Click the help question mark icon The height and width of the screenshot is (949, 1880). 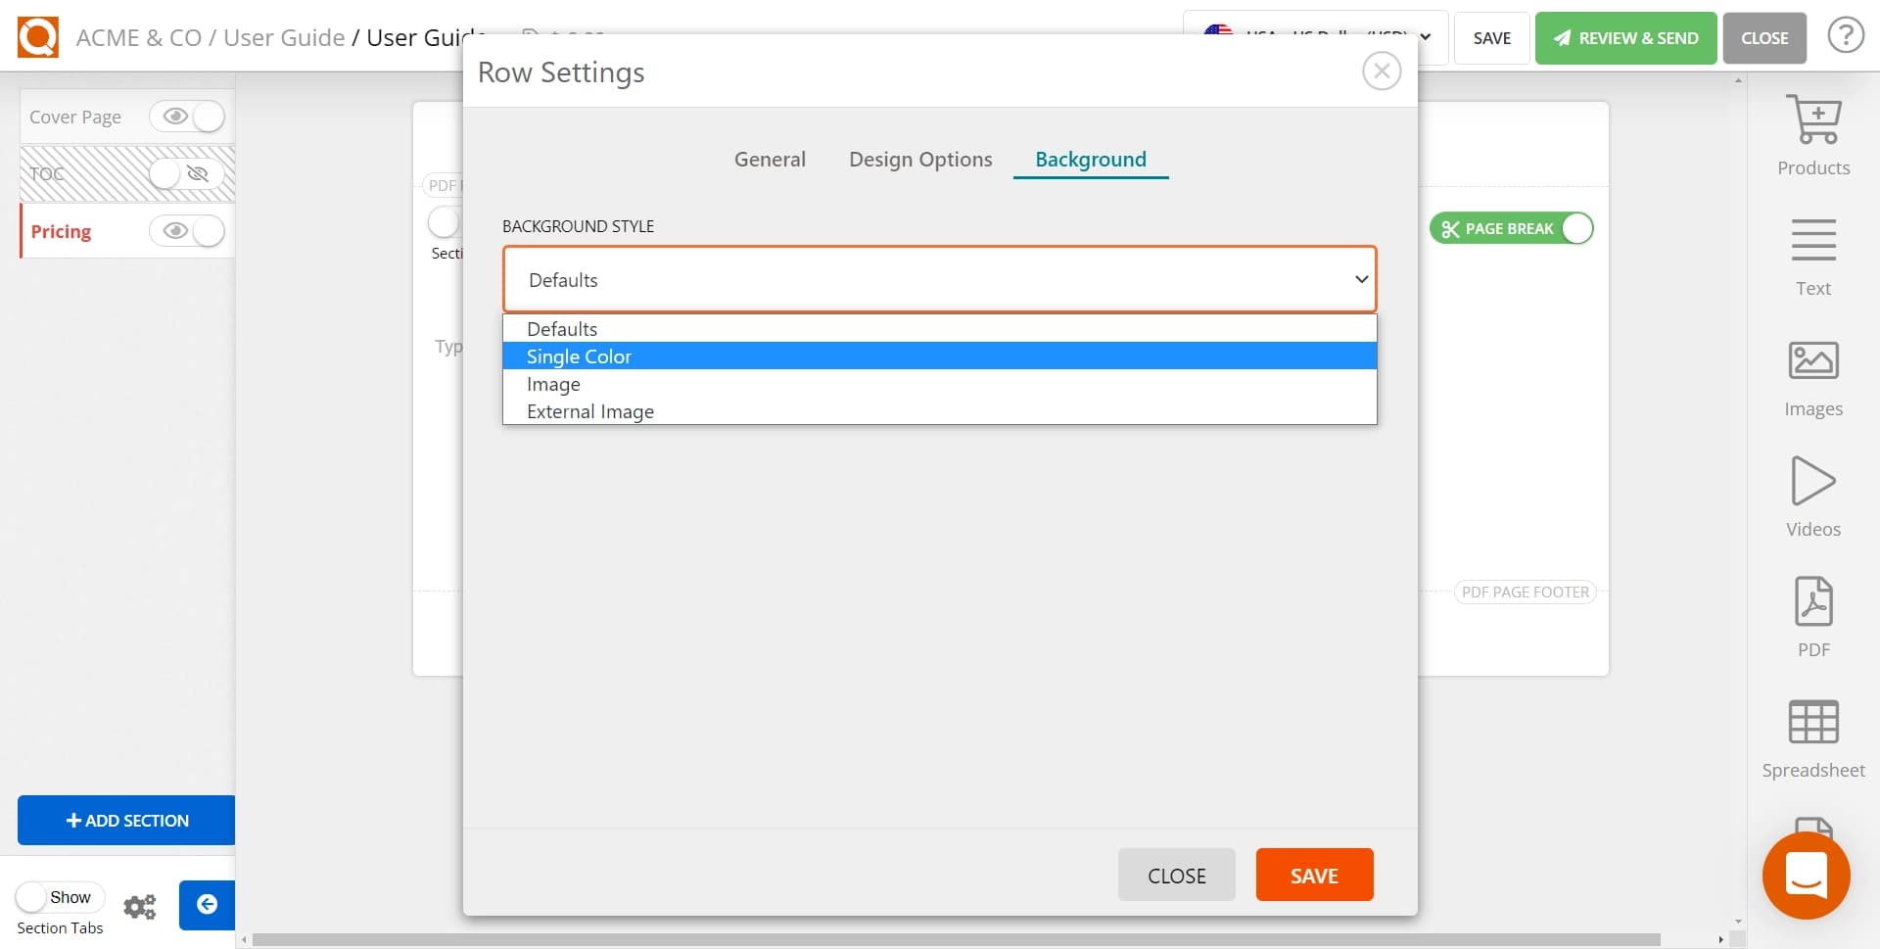click(x=1847, y=35)
